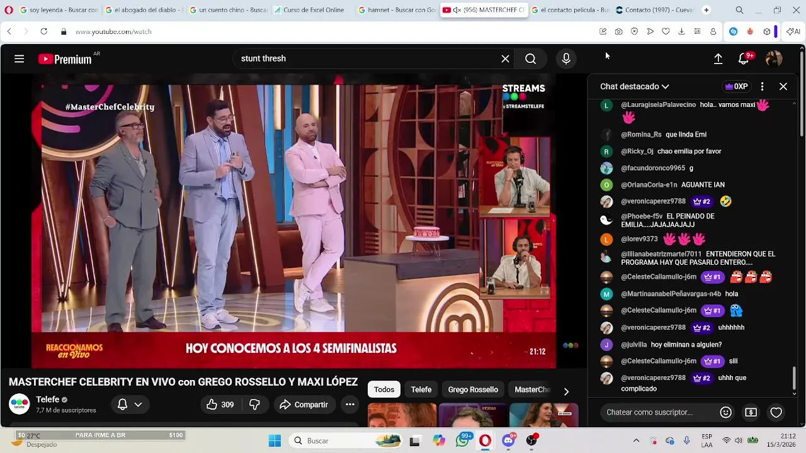Select the Todos filter chip
The height and width of the screenshot is (453, 806).
point(383,389)
